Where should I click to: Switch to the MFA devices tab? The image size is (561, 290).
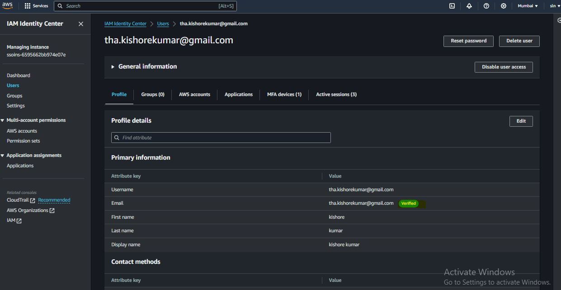point(284,94)
